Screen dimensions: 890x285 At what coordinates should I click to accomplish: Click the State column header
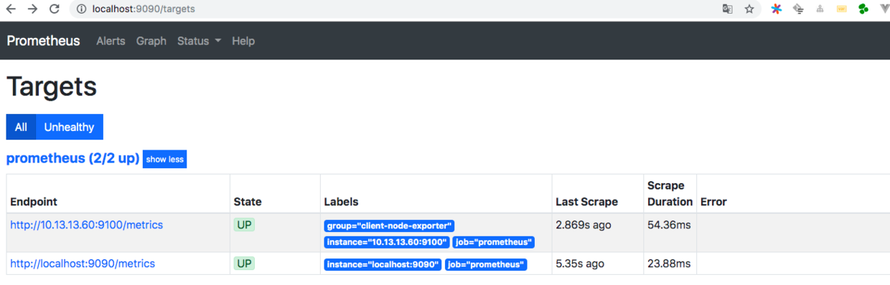tap(248, 202)
